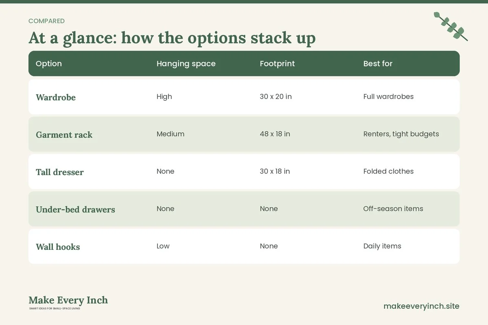
Task: Select the "Wall hooks" row name
Action: pos(58,247)
